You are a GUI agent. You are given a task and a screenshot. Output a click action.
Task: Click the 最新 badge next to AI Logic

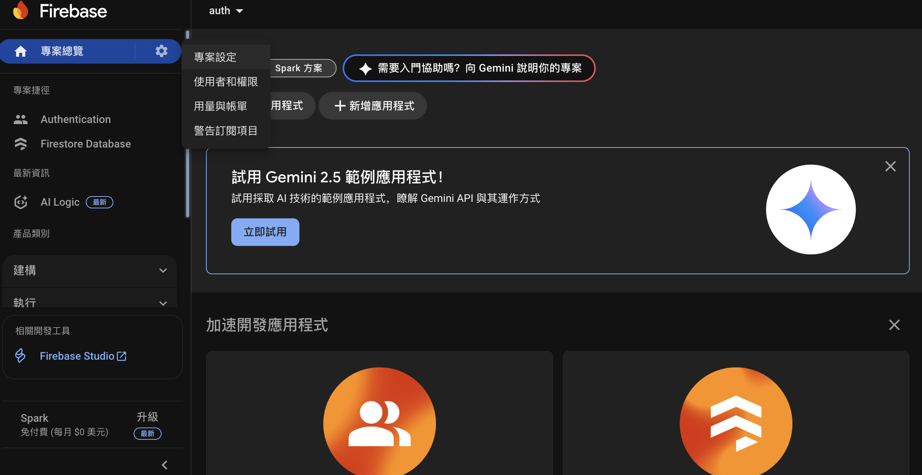tap(100, 202)
